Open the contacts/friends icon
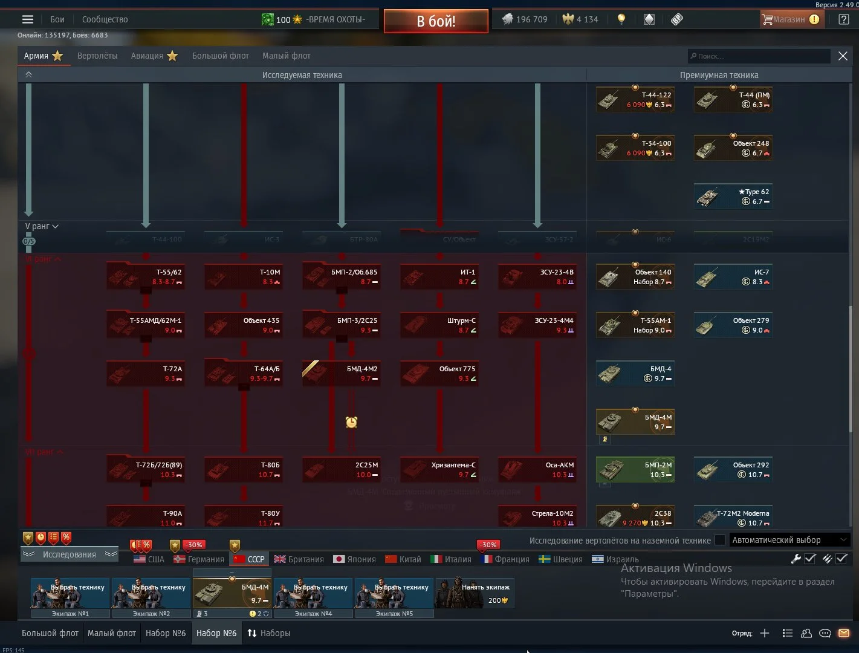Screen dimensions: 859x653 (x=806, y=633)
